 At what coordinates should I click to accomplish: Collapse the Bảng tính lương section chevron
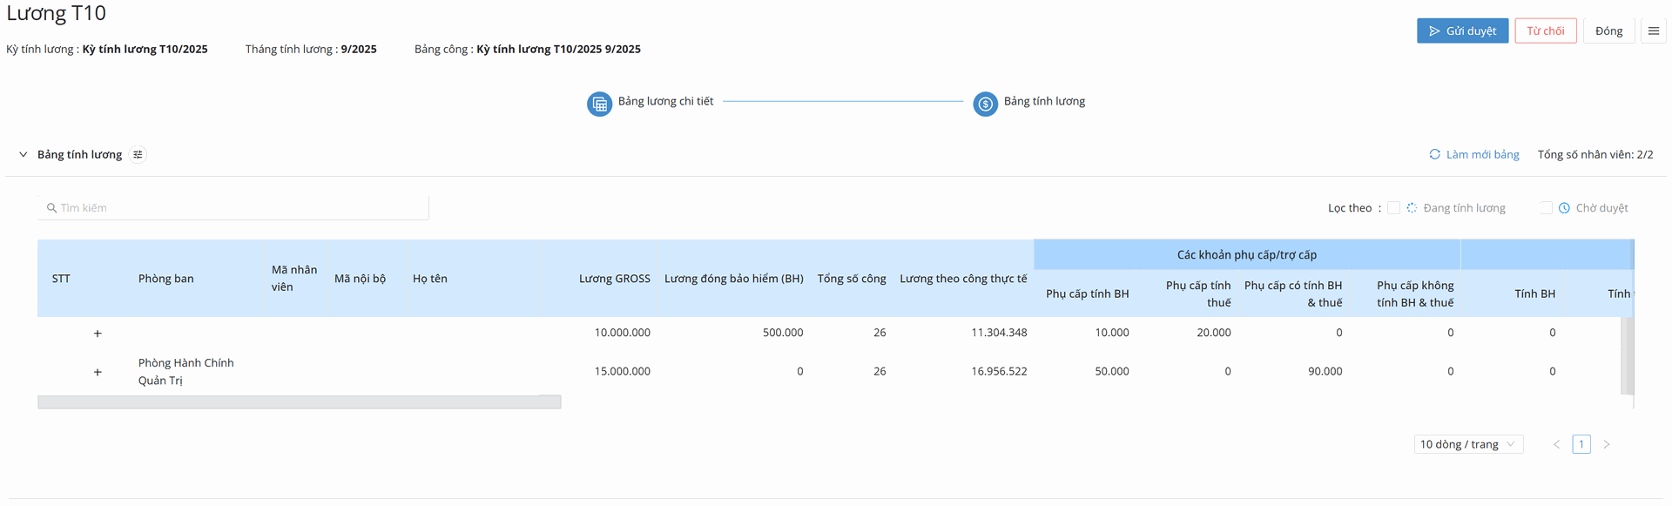point(24,155)
